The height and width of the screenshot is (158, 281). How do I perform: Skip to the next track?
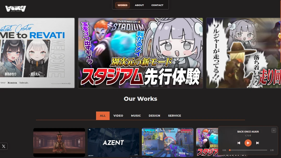(258, 143)
